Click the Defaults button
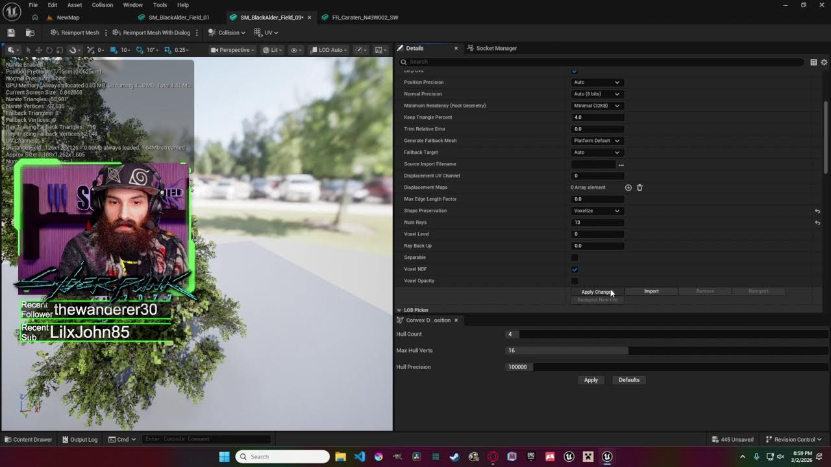This screenshot has height=467, width=831. tap(629, 380)
